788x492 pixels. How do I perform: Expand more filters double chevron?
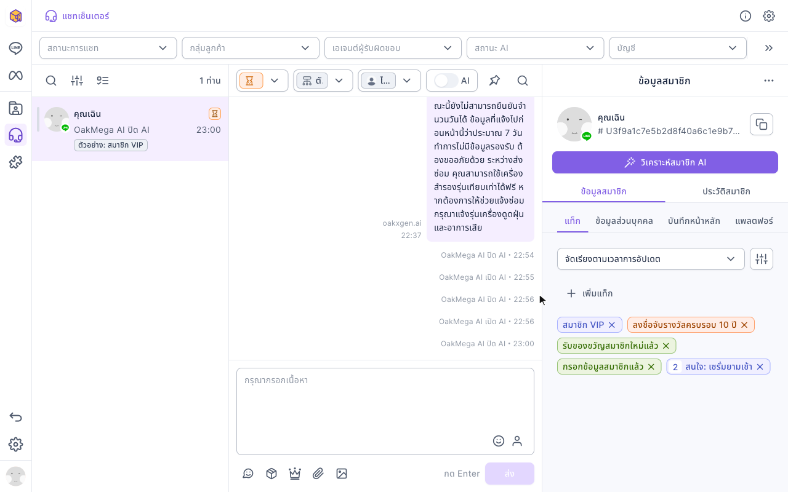coord(769,48)
